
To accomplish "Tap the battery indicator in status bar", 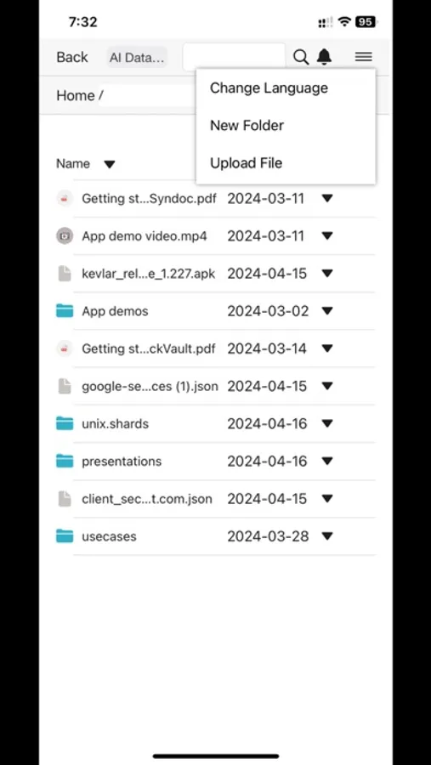I will 366,22.
